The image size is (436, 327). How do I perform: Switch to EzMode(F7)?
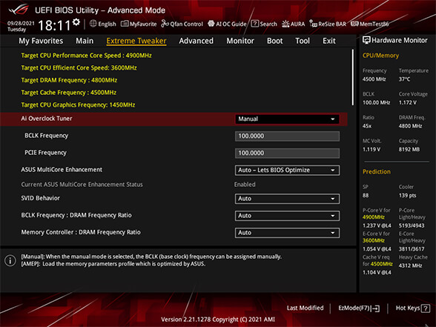(x=359, y=308)
